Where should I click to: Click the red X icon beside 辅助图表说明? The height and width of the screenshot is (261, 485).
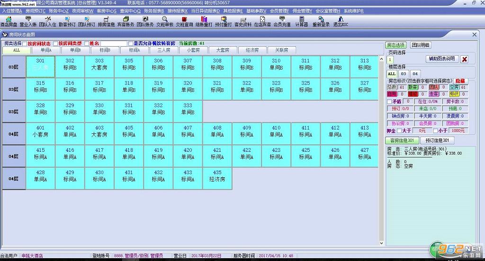(464, 59)
